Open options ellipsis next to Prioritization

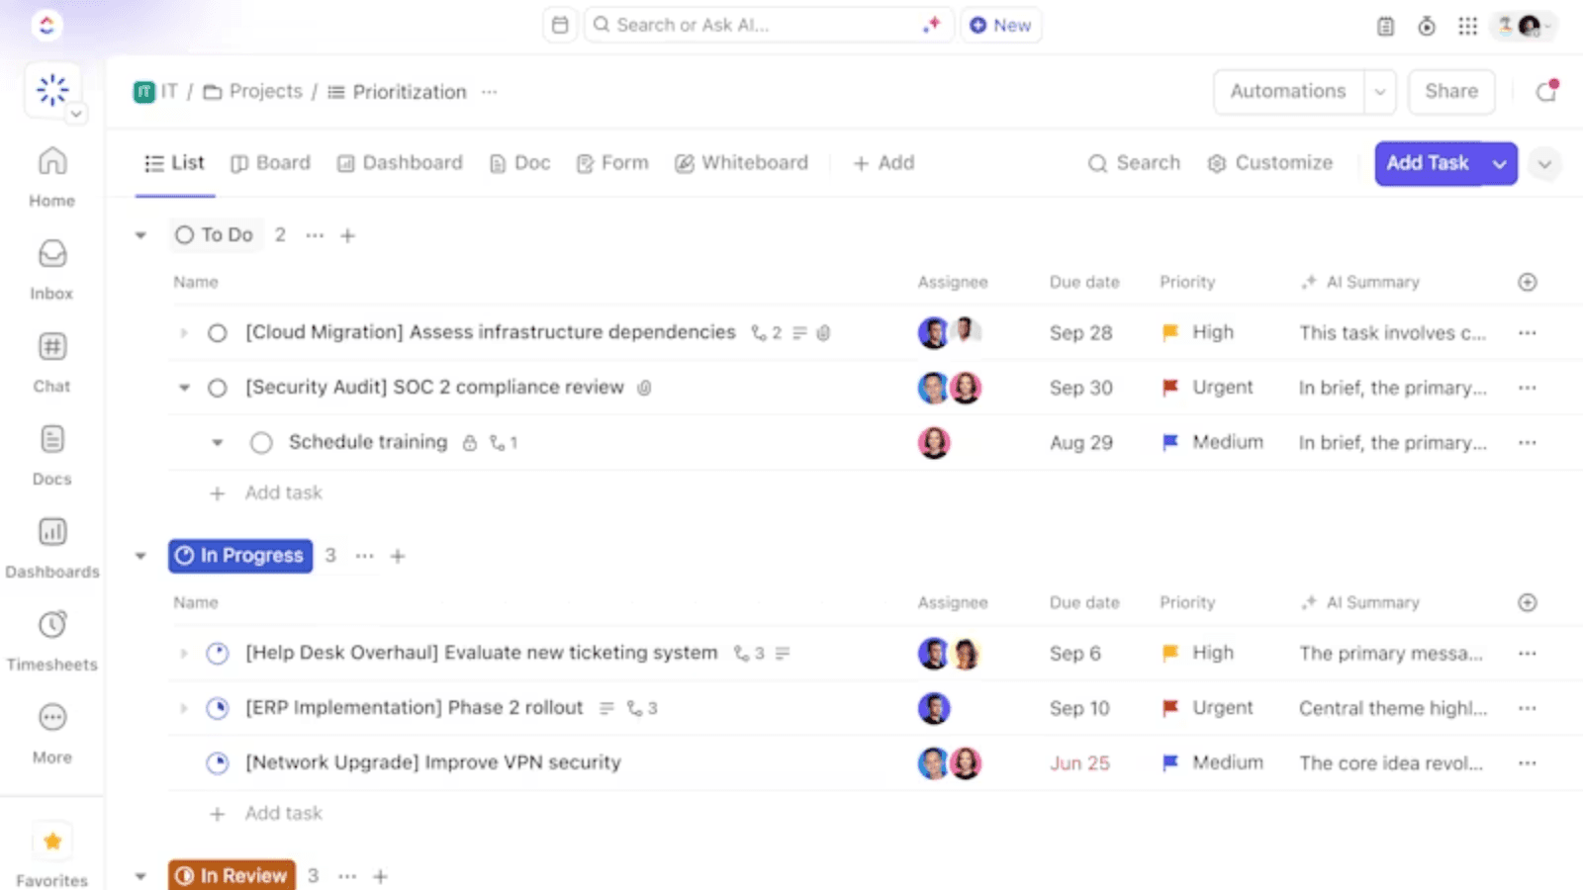click(x=489, y=92)
